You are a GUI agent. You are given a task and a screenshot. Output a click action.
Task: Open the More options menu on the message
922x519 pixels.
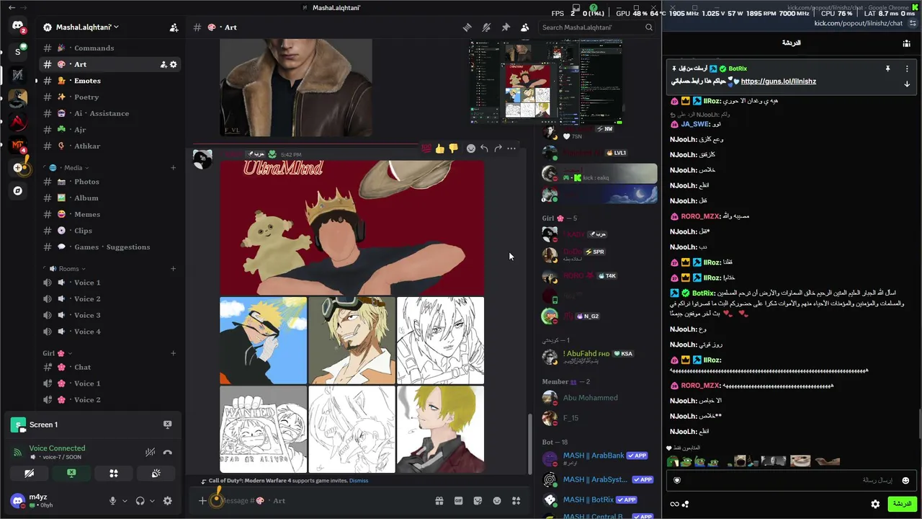[511, 148]
